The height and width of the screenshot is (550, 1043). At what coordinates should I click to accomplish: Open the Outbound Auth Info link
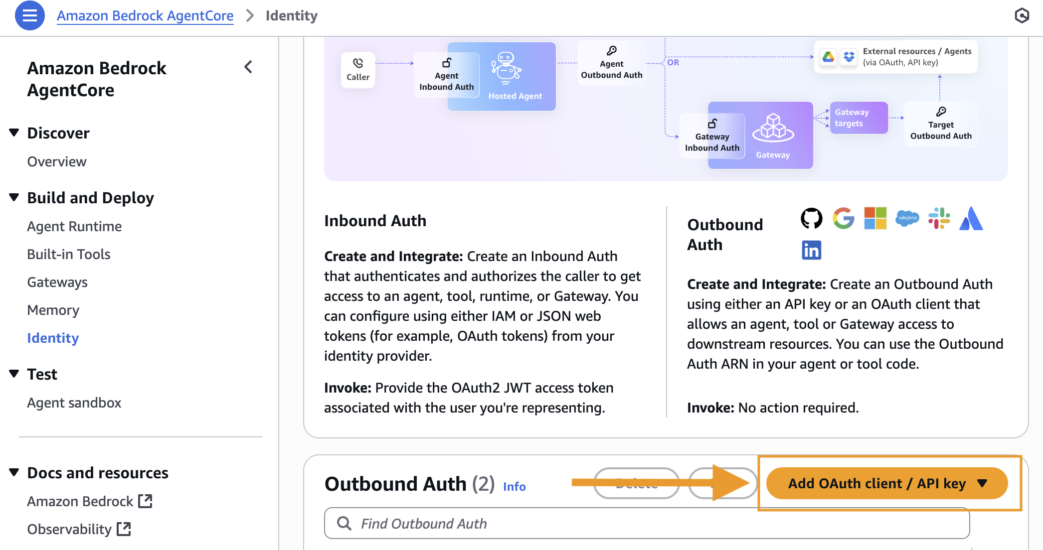point(514,486)
